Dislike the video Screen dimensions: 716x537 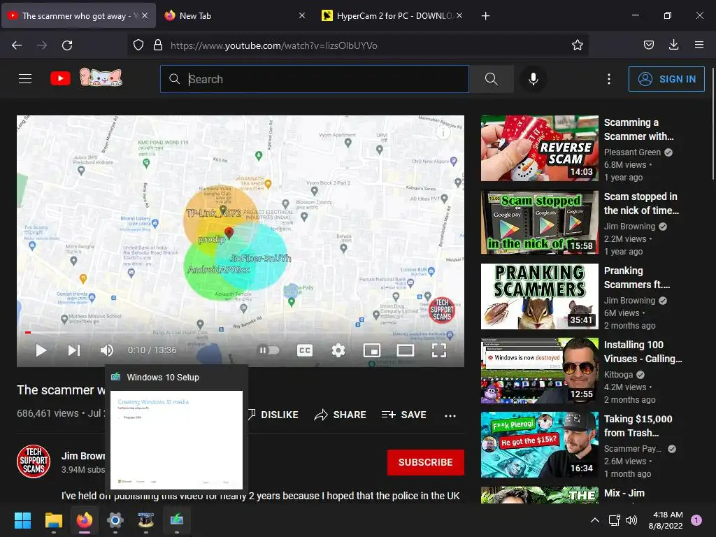[x=273, y=415]
